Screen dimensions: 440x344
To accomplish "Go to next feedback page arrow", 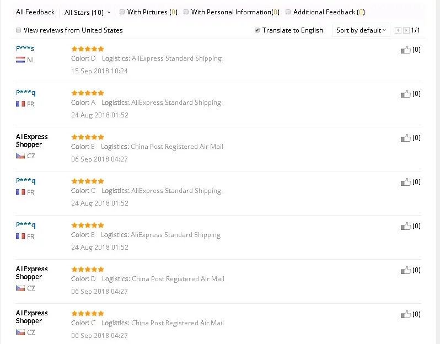I will pyautogui.click(x=406, y=30).
